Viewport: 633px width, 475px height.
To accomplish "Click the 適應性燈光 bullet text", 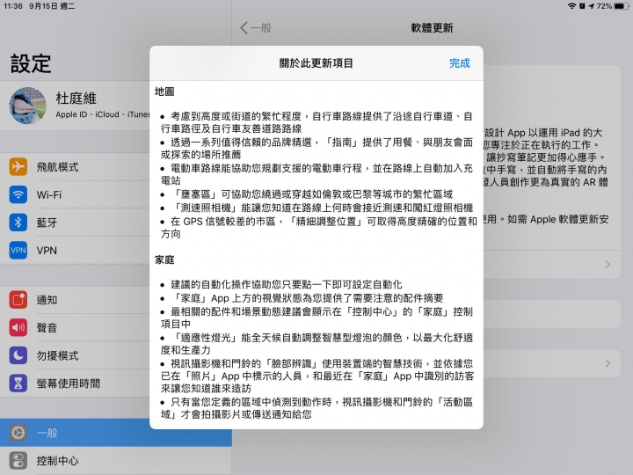I will pyautogui.click(x=316, y=344).
